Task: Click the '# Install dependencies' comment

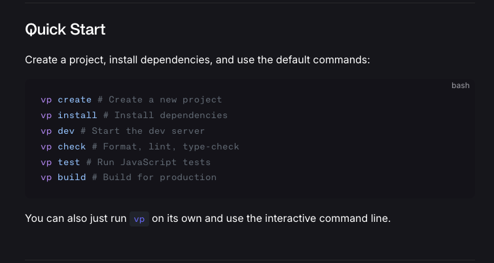Action: point(166,116)
